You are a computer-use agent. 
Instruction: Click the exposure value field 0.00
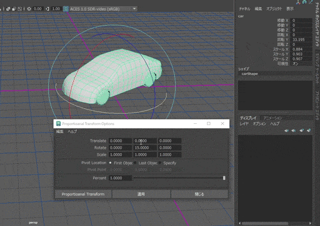[x=38, y=9]
